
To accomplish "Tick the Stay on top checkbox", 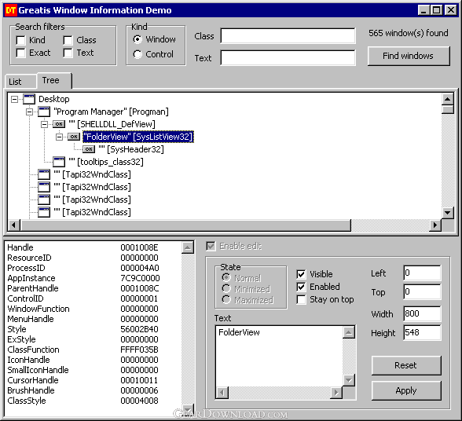I will [x=301, y=299].
